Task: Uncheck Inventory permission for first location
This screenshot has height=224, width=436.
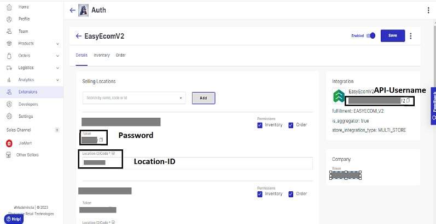Action: click(260, 125)
